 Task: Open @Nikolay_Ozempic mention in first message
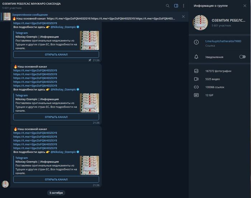pyautogui.click(x=63, y=27)
